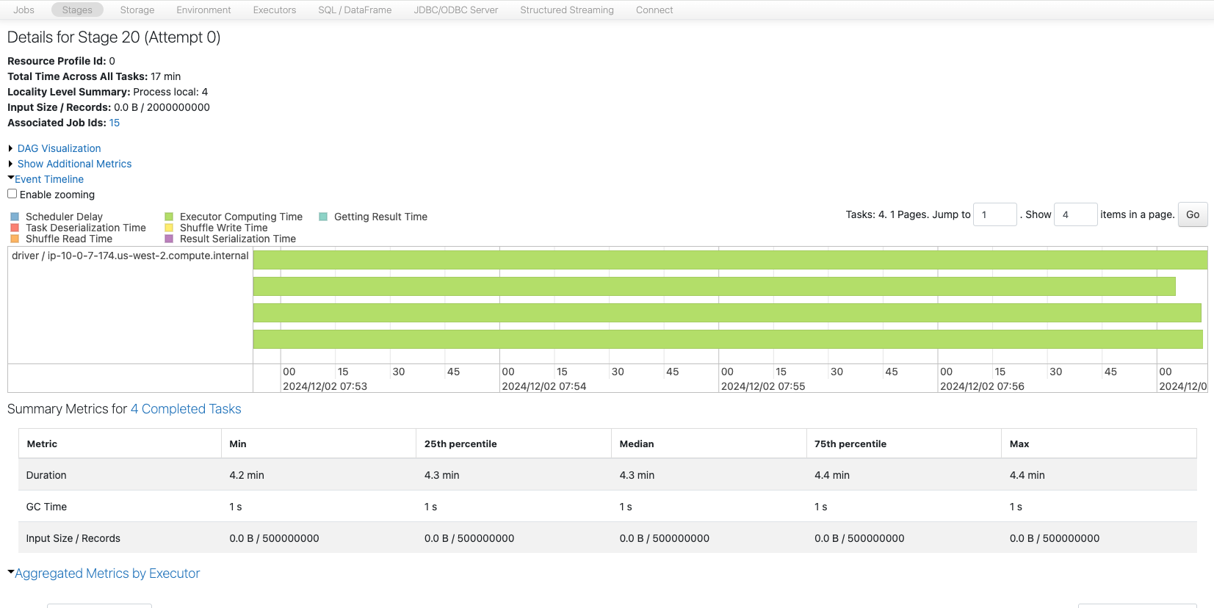
Task: Click the GC Time row label
Action: [46, 507]
